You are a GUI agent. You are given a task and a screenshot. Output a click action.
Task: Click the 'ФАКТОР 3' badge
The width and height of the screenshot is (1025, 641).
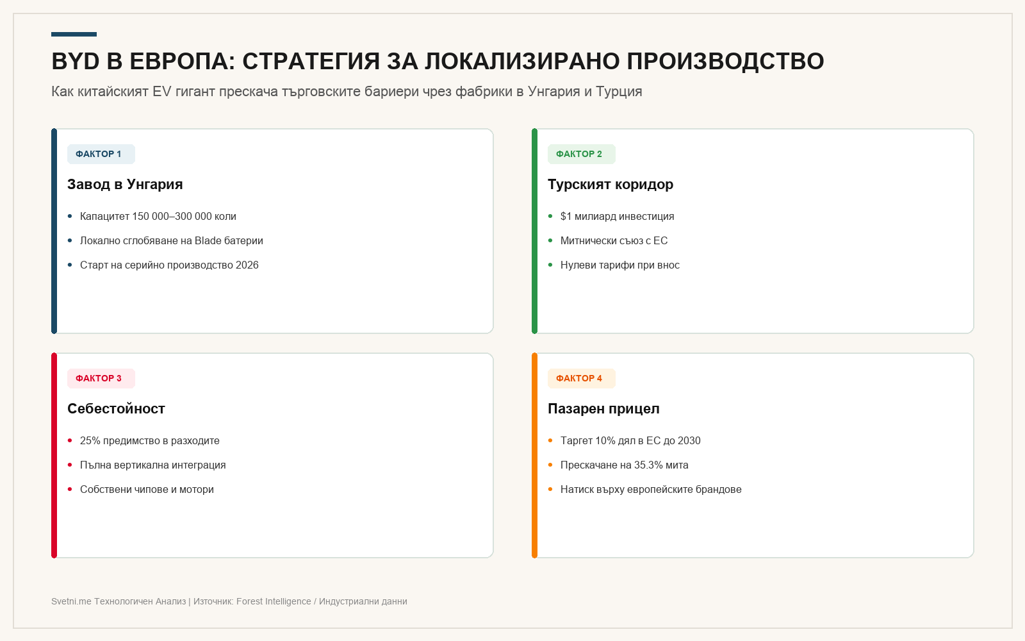tap(101, 378)
